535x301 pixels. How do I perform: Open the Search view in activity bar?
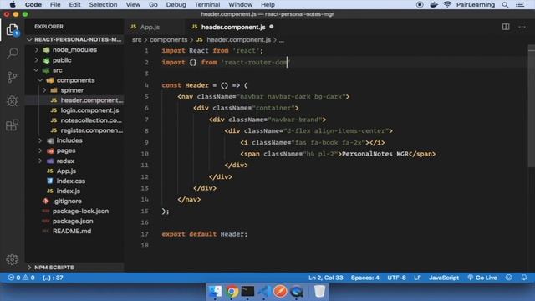click(x=13, y=54)
